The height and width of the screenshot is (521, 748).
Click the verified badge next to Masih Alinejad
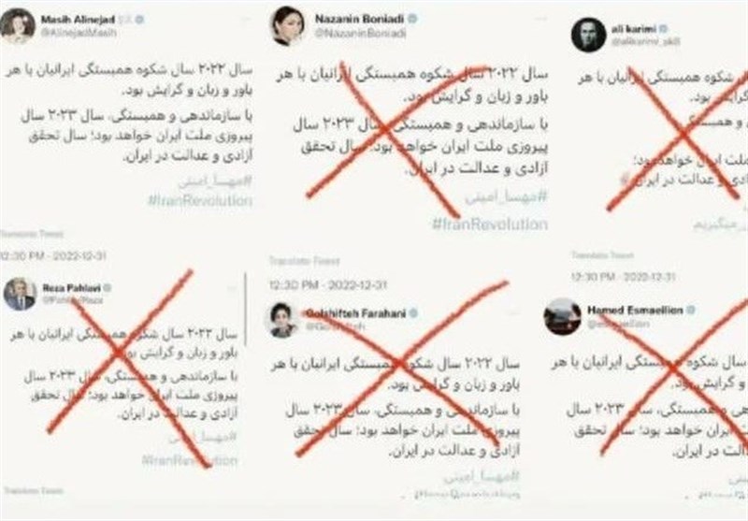(x=139, y=20)
